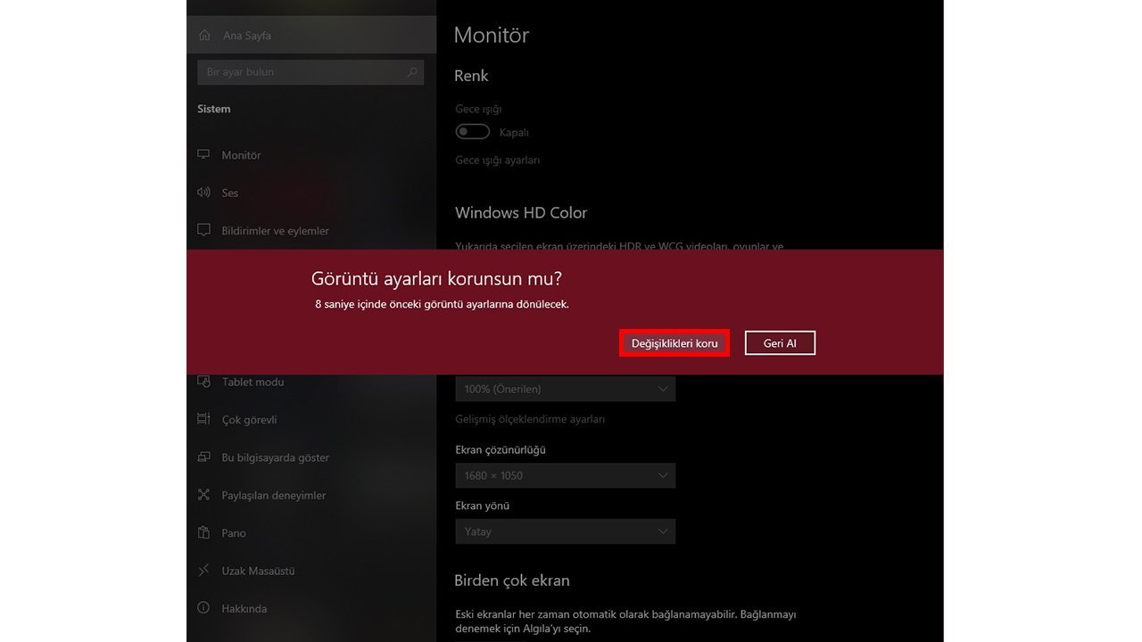Select the Monitör icon in sidebar
The image size is (1142, 642).
204,155
